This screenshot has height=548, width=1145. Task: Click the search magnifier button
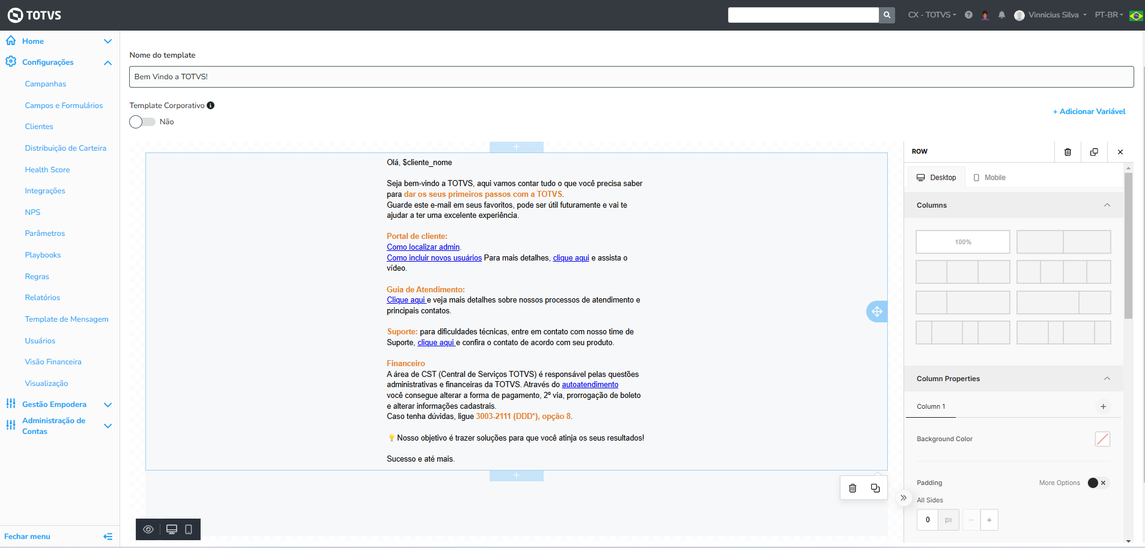(887, 15)
